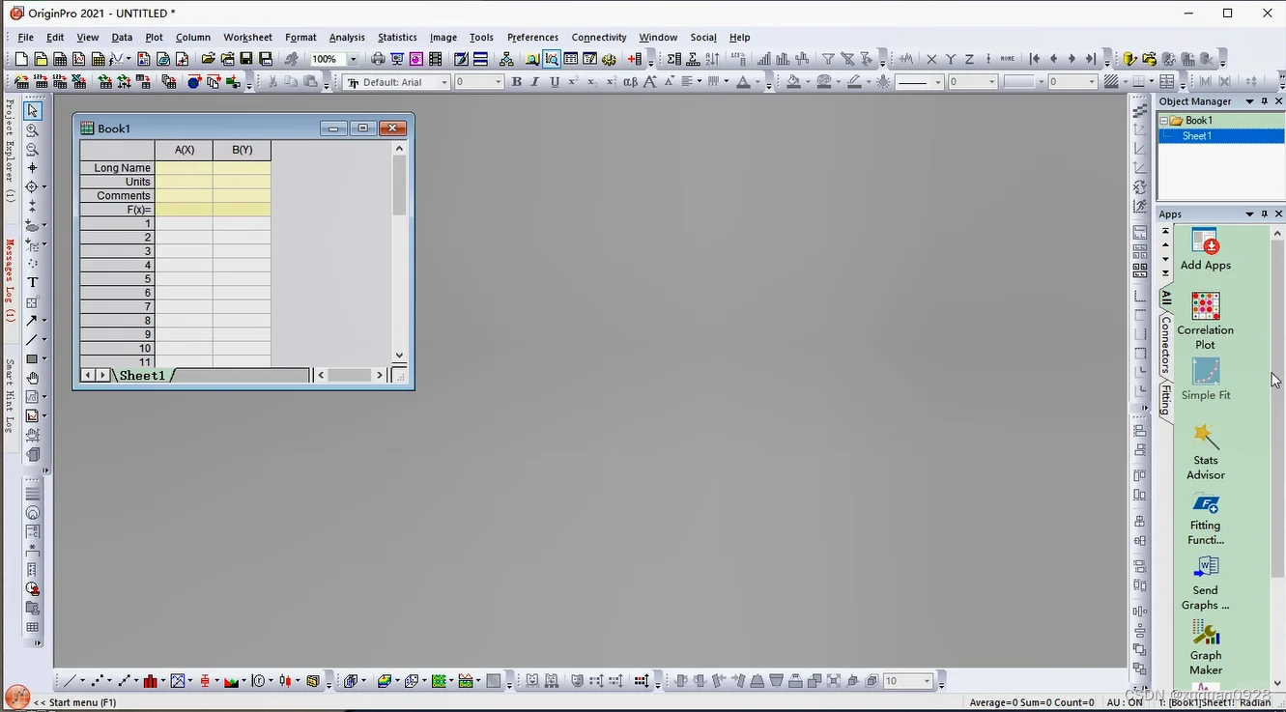Click the New Project icon in the toolbar
This screenshot has width=1286, height=712.
tap(21, 60)
